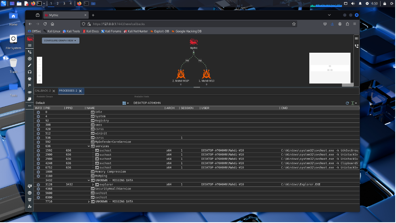The height and width of the screenshot is (223, 396).
Task: Click the zoom out minus graph control
Action: coord(39,65)
